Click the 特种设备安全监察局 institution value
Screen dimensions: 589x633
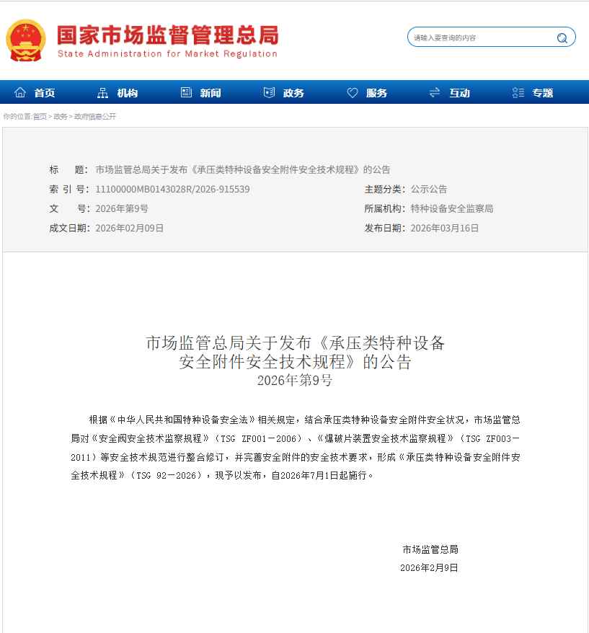452,208
